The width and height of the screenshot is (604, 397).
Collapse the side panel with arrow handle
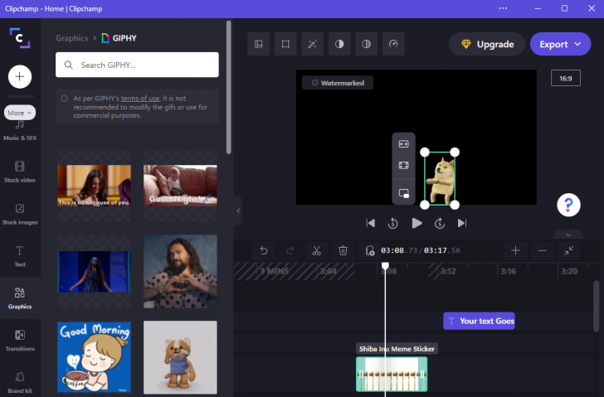tap(238, 211)
